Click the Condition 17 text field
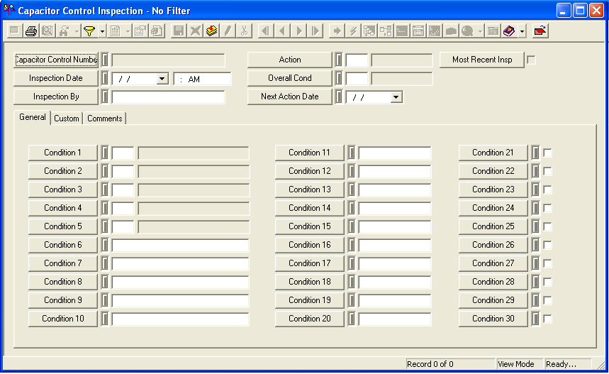This screenshot has height=374, width=609. click(x=395, y=263)
